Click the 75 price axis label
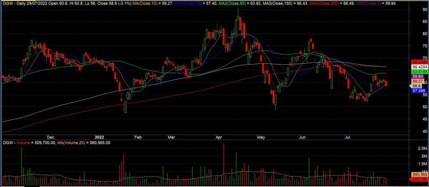 [425, 46]
